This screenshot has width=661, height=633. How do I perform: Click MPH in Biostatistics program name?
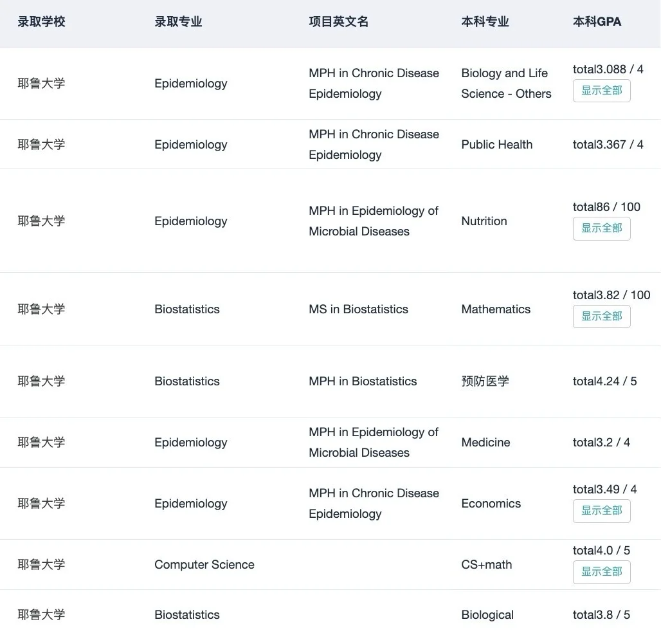(363, 381)
